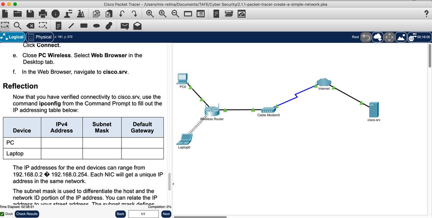The width and height of the screenshot is (432, 218).
Task: Click the Reflection heading
Action: (20, 86)
